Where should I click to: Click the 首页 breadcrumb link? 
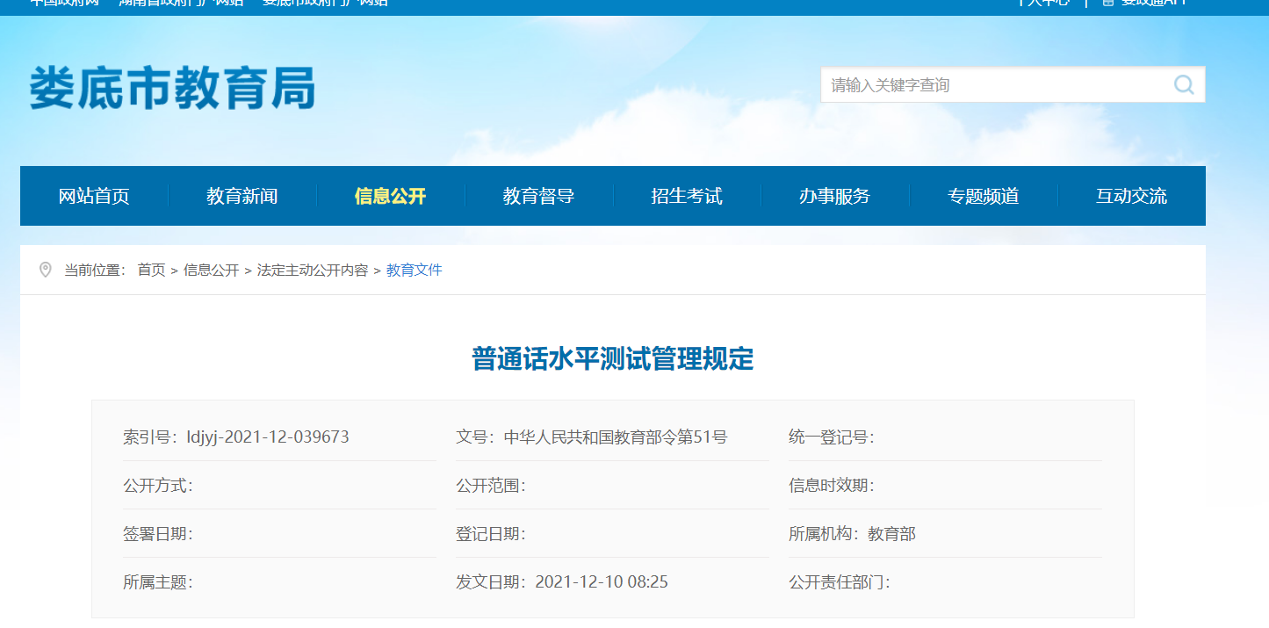tap(151, 271)
